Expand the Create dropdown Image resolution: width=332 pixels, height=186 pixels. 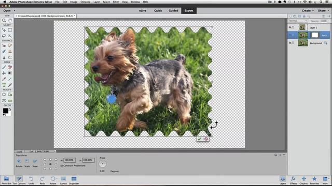(x=308, y=10)
